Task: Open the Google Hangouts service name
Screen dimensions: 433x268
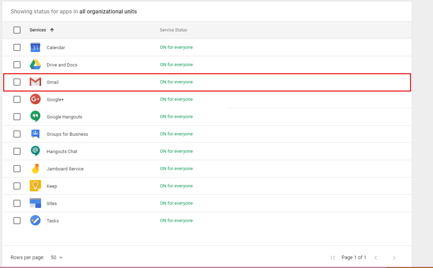Action: (64, 117)
